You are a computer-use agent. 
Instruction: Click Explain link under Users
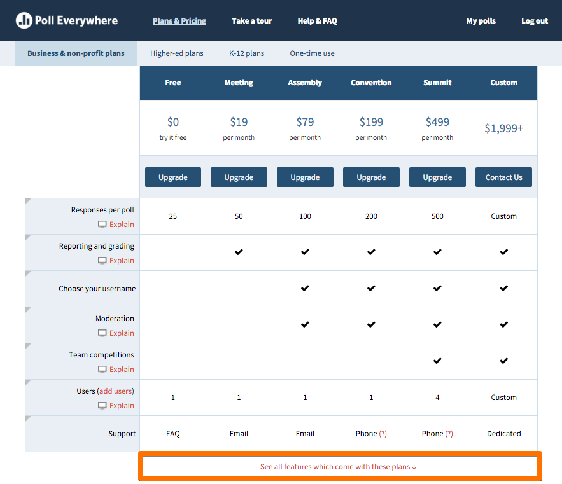coord(122,405)
